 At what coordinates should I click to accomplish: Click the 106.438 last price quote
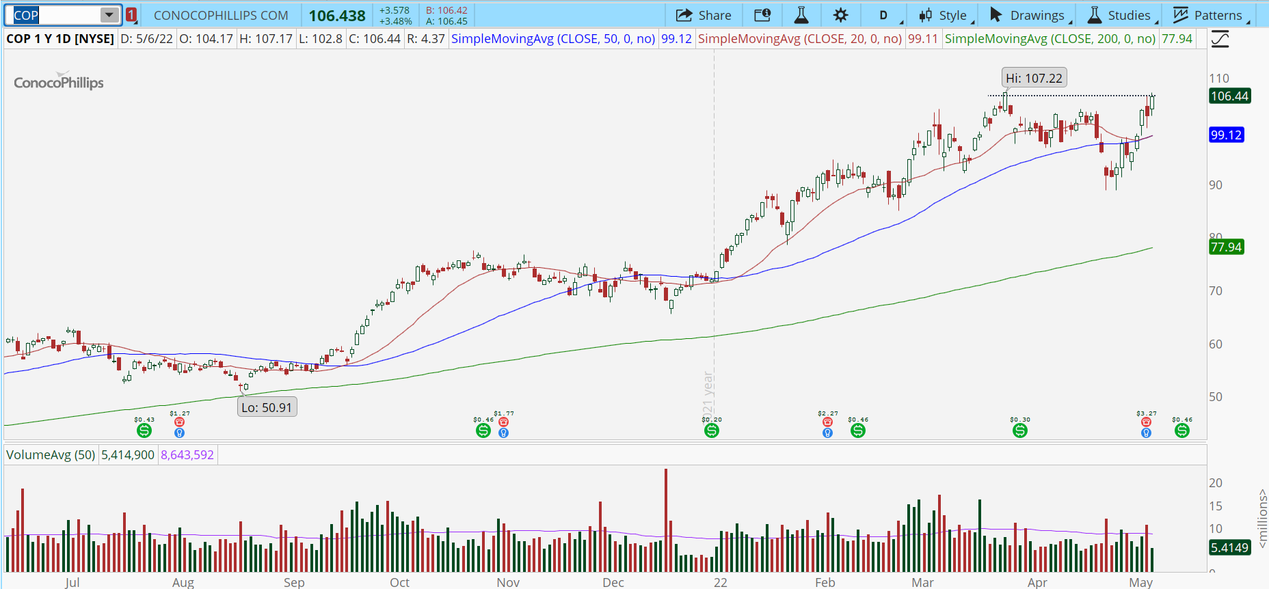click(x=337, y=15)
